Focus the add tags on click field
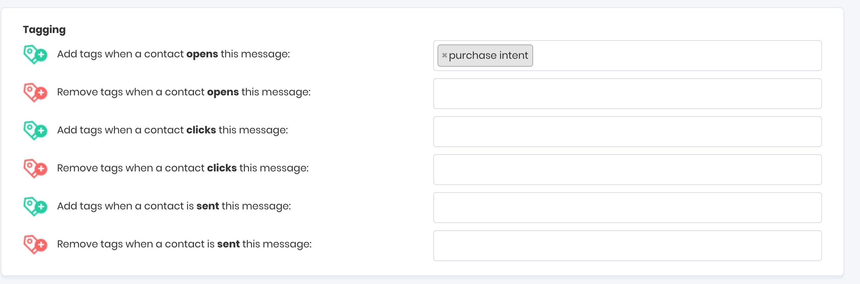 (x=627, y=132)
